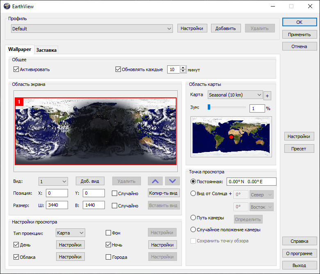
Task: Expand the Seasonal (10 km) map dropdown
Action: [235, 95]
